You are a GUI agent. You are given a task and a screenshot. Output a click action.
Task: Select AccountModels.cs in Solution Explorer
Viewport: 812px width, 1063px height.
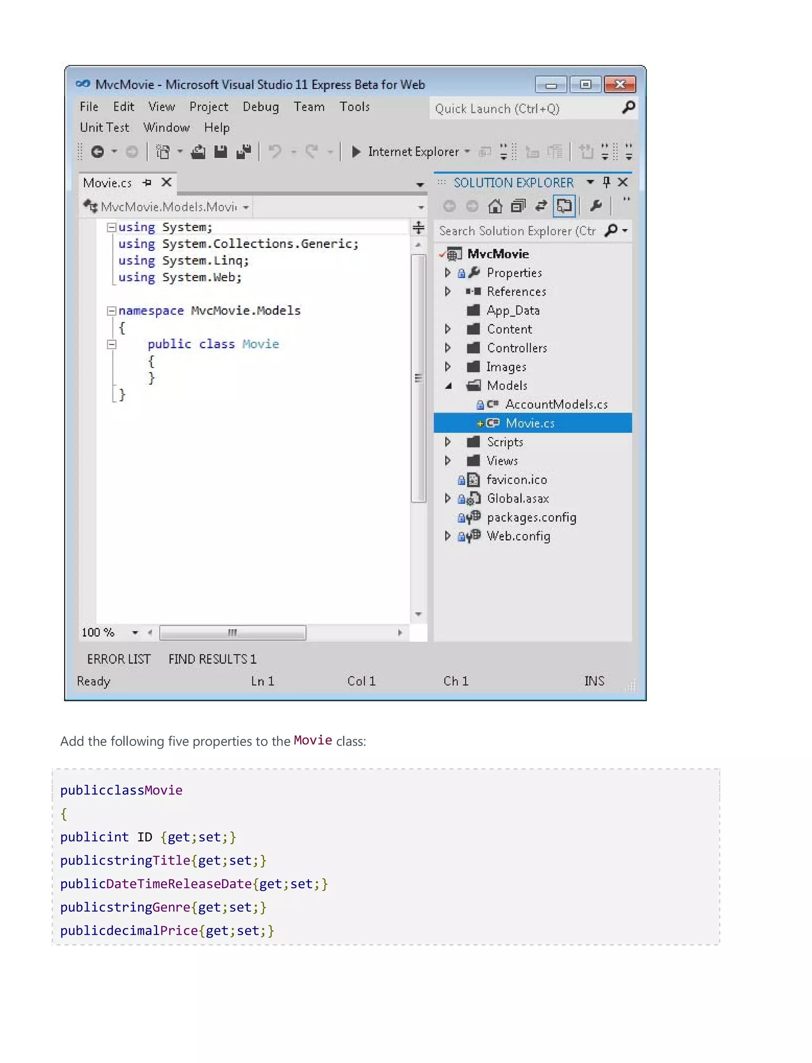tap(556, 404)
